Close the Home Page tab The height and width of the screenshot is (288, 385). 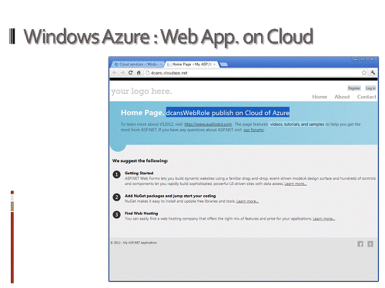click(x=215, y=65)
